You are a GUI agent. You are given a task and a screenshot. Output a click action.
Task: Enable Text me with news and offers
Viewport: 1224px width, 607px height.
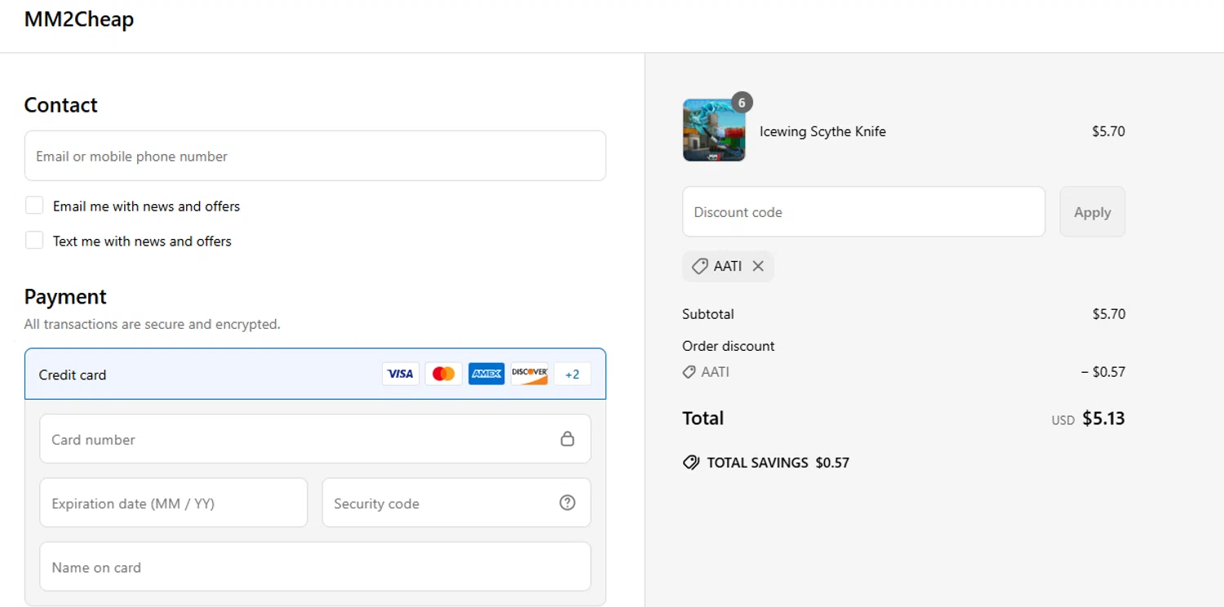click(x=34, y=240)
